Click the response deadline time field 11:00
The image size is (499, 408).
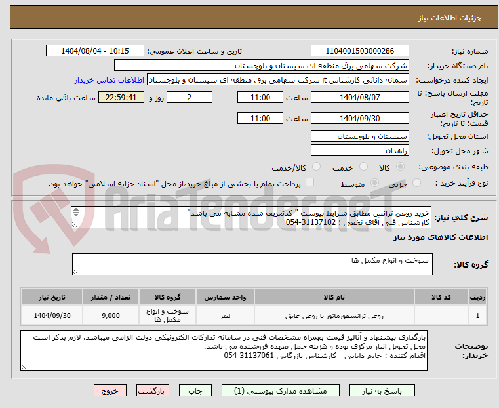(260, 97)
